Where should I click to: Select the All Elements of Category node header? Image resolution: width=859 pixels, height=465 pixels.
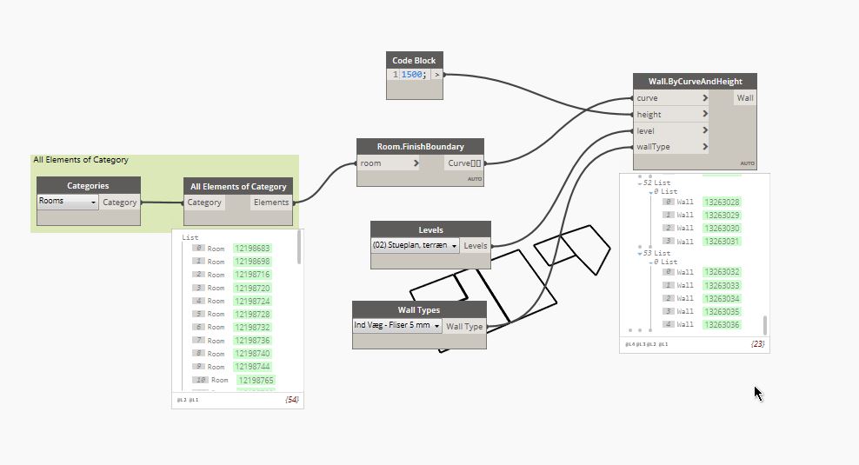click(x=238, y=186)
